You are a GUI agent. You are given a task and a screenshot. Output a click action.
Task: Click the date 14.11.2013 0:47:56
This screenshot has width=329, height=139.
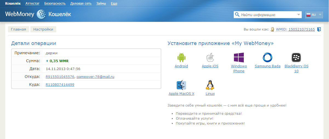click(63, 69)
